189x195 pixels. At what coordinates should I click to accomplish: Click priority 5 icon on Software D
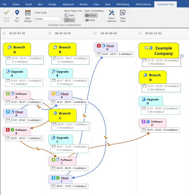144,121
